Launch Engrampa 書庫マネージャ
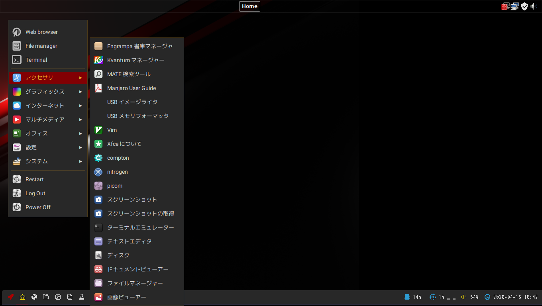 (137, 46)
